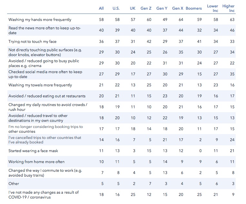Viewport: 246px width, 204px height.
Task: Click the Boomers value 0 for face mask
Action: (x=200, y=151)
